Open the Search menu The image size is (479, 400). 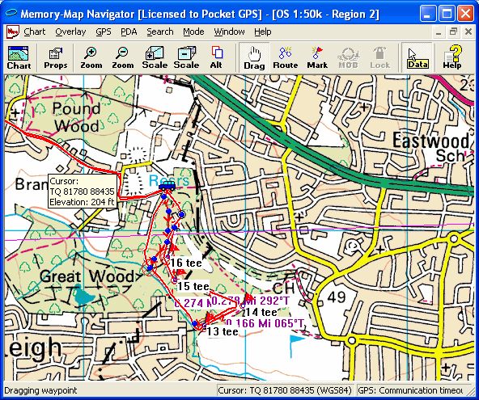159,32
